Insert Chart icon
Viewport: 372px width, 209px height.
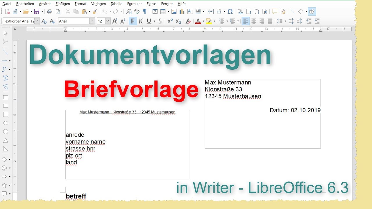click(x=182, y=12)
